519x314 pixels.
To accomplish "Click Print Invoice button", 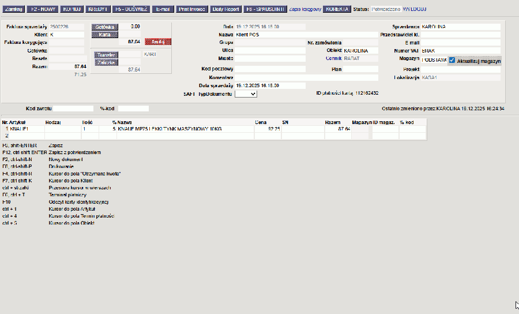I will point(191,9).
